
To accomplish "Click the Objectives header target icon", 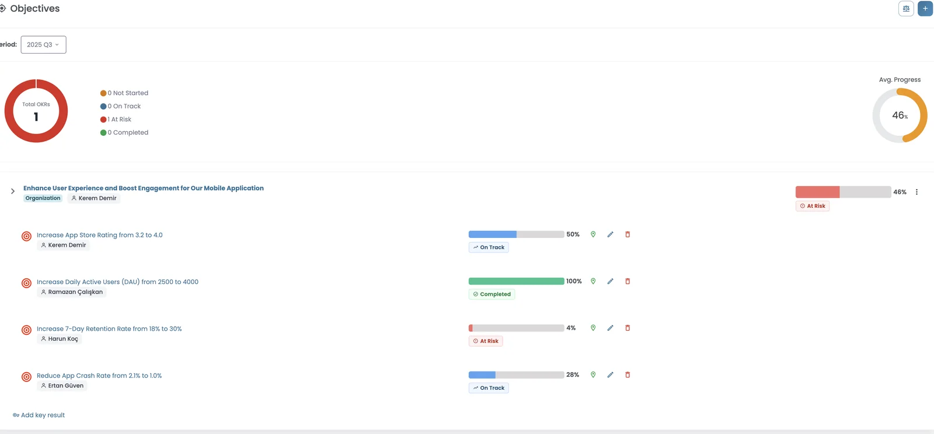I will pyautogui.click(x=2, y=8).
